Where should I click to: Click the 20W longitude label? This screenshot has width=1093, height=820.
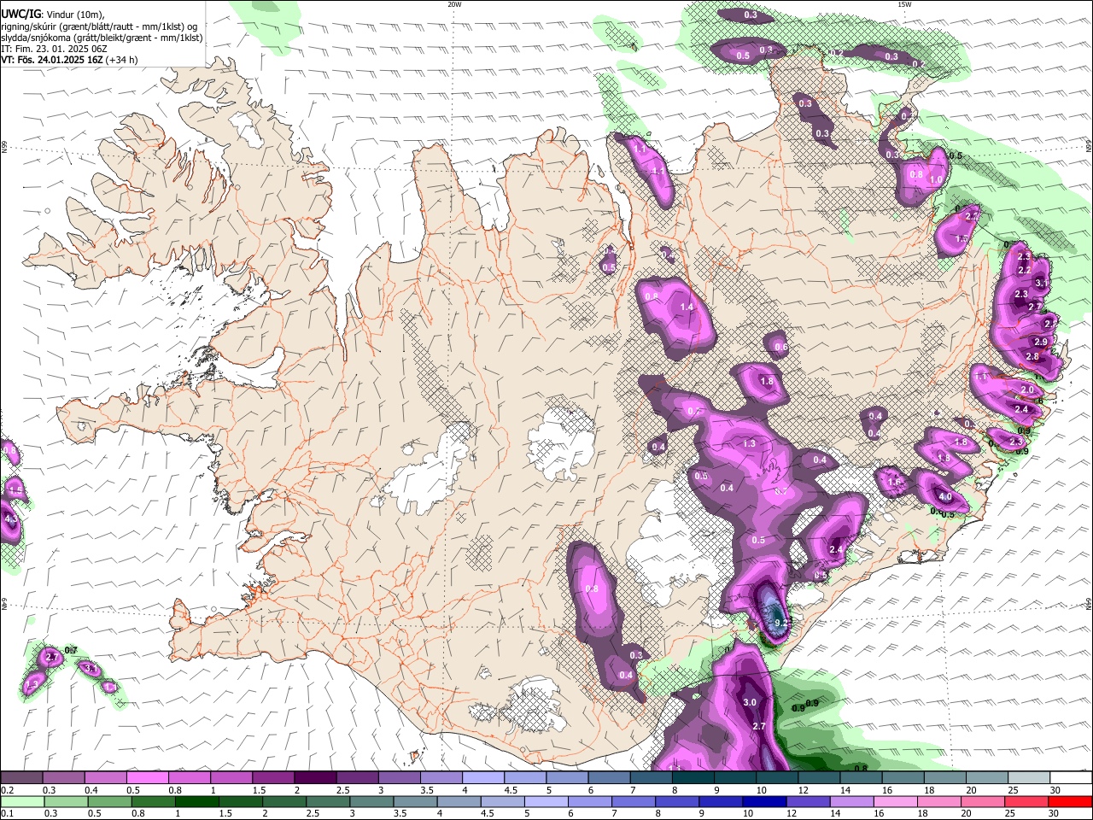coord(454,4)
